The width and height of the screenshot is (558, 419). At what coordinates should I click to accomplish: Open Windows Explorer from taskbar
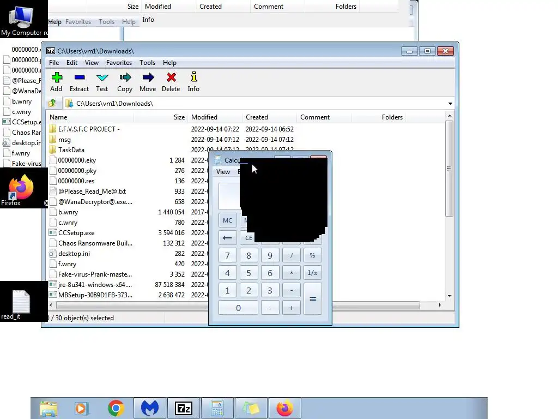pyautogui.click(x=48, y=408)
